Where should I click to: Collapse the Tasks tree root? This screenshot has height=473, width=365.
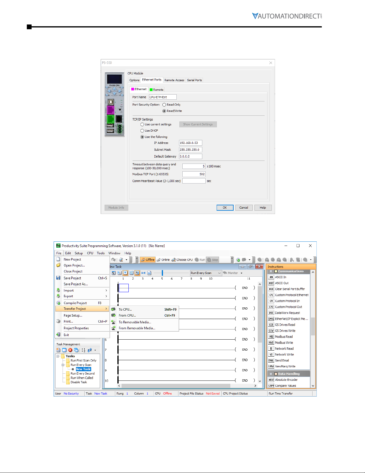(x=58, y=356)
